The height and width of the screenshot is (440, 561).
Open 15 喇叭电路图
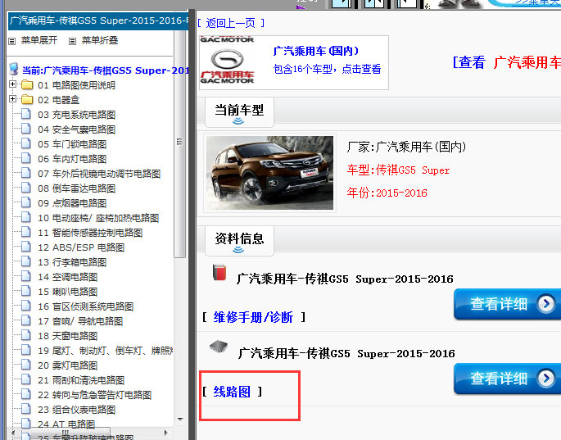(68, 292)
